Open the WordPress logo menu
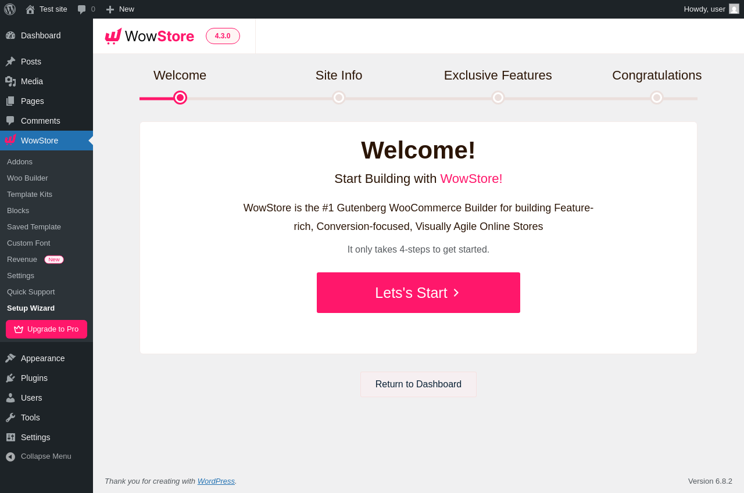Viewport: 744px width, 493px height. (10, 9)
